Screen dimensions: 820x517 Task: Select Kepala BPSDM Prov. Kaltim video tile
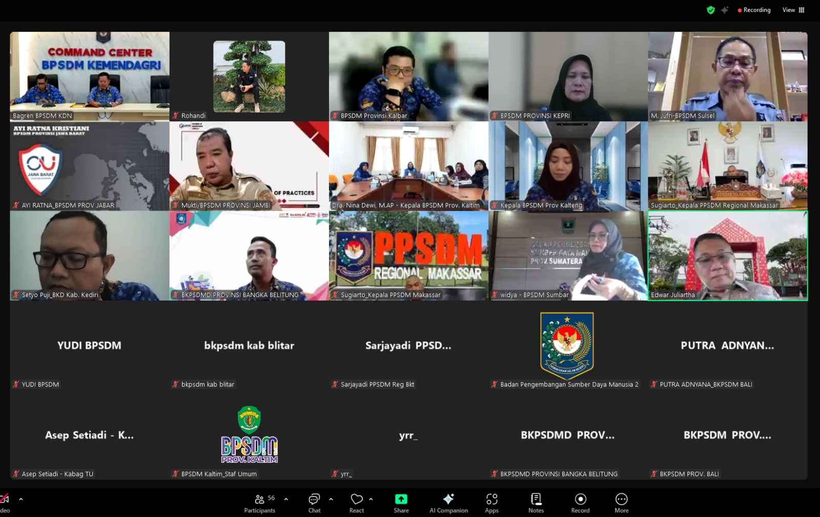[x=408, y=166]
